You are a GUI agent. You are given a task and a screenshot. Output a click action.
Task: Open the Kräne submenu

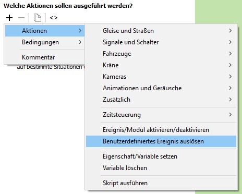pyautogui.click(x=161, y=65)
